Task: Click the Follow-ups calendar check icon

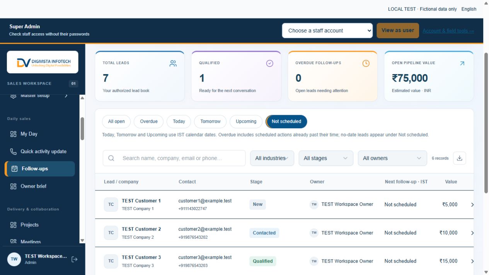Action: [15, 169]
